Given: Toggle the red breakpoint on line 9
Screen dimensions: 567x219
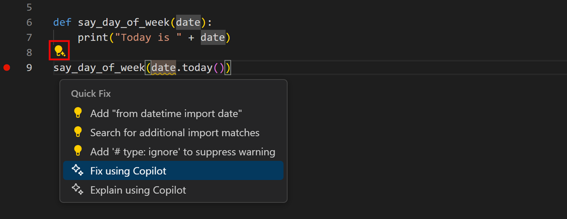Looking at the screenshot, I should [7, 68].
